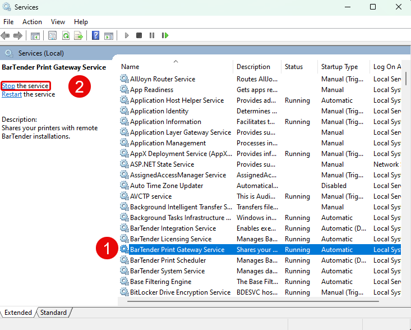This screenshot has width=411, height=330.
Task: Select Application Host Helper Service row
Action: click(260, 100)
